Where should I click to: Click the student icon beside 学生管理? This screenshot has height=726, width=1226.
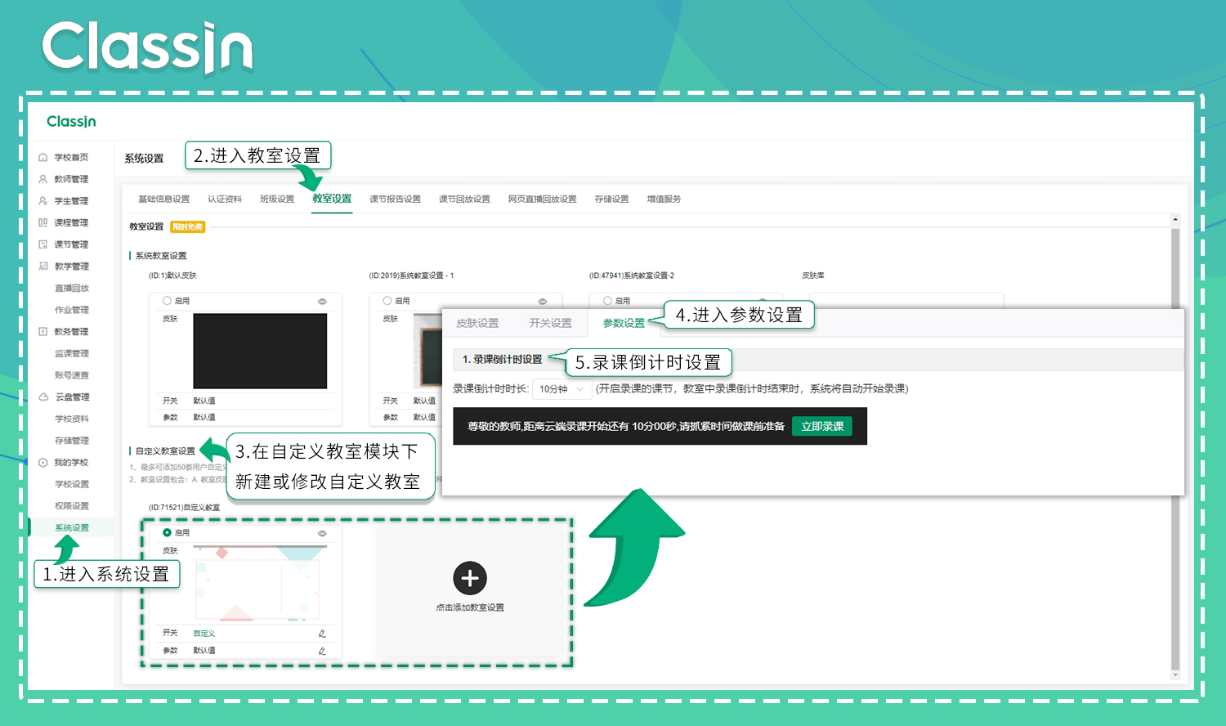[43, 200]
